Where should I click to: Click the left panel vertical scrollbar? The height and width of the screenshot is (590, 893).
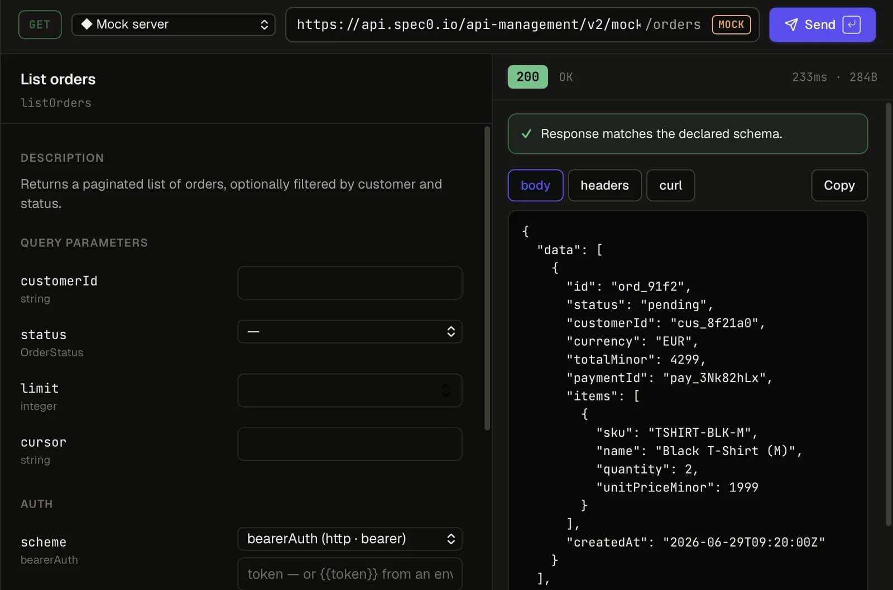click(x=487, y=279)
